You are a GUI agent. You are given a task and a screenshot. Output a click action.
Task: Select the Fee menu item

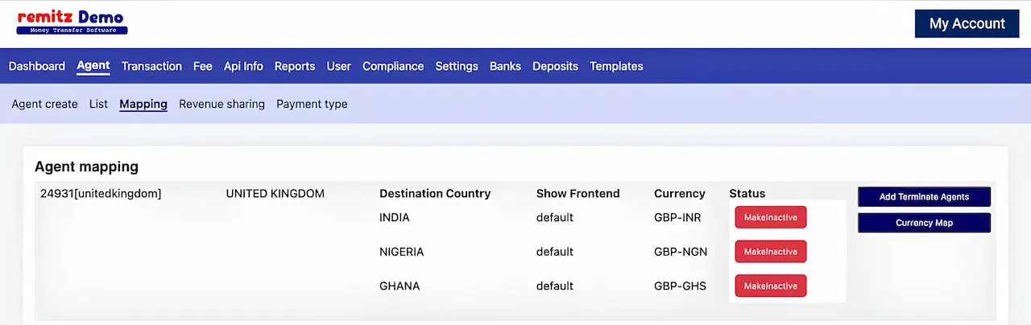click(x=203, y=66)
